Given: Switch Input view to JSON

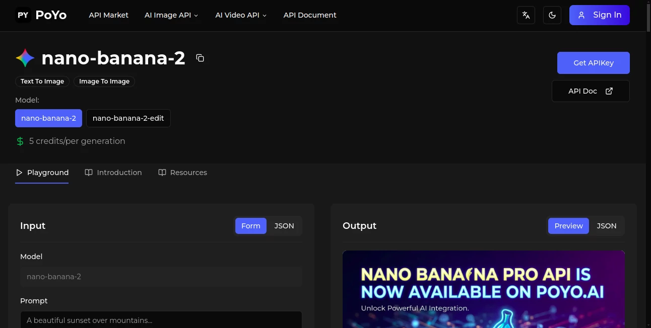Looking at the screenshot, I should [284, 226].
